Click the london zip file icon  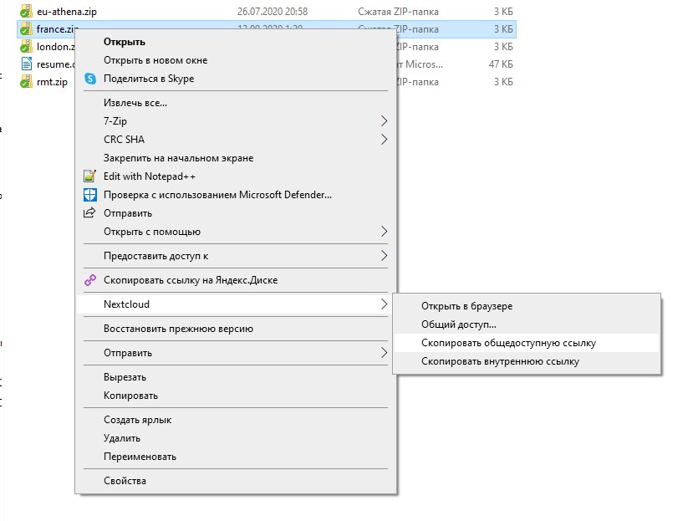[x=27, y=47]
